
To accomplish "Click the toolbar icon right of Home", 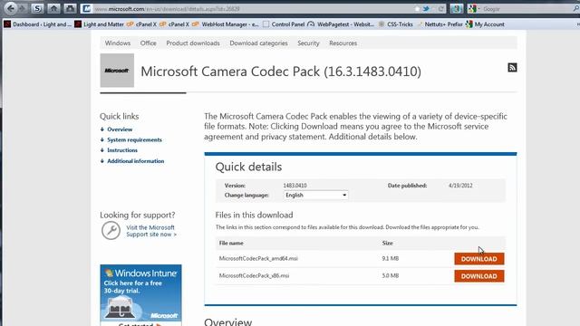I will pos(70,8).
